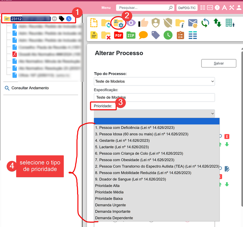Image resolution: width=243 pixels, height=227 pixels.
Task: Select '4. Gestante' priority option
Action: pyautogui.click(x=122, y=140)
